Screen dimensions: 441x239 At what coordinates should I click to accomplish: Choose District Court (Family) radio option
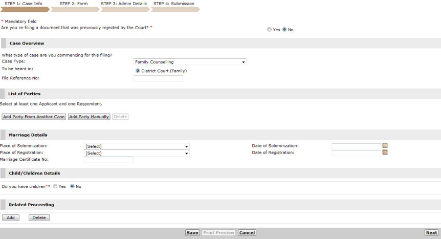pyautogui.click(x=138, y=71)
